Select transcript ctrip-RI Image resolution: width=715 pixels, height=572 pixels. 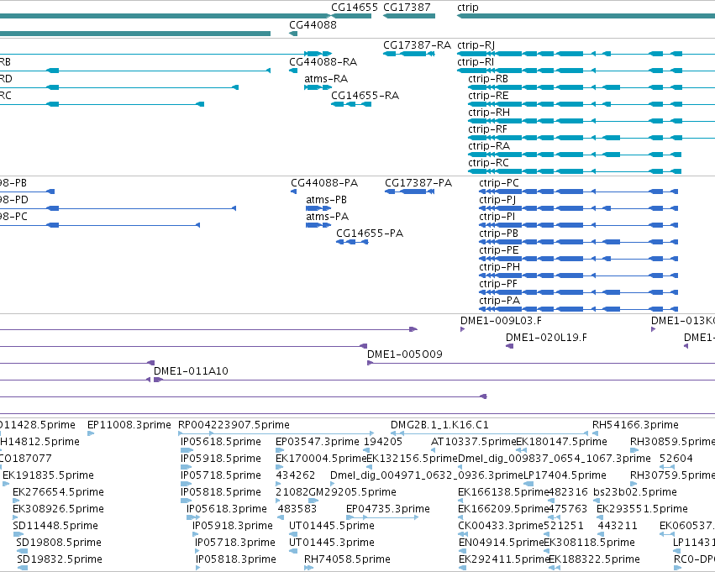pyautogui.click(x=476, y=62)
